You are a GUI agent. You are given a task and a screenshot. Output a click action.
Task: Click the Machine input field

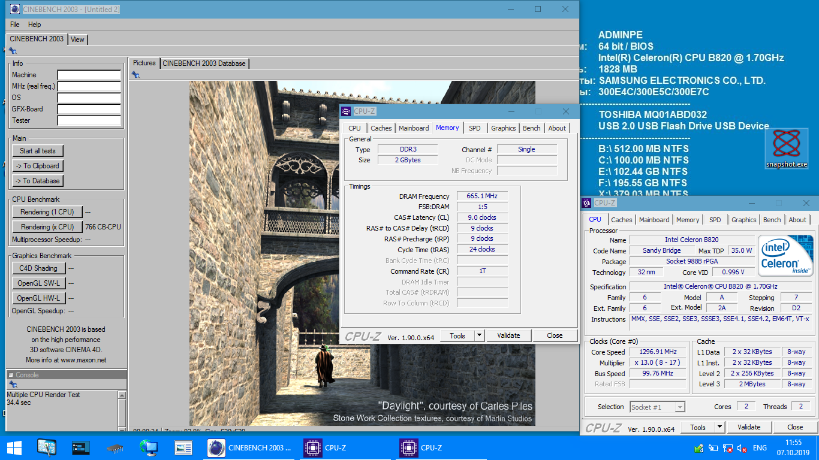tap(89, 75)
